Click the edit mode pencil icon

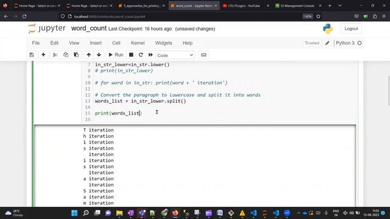327,43
